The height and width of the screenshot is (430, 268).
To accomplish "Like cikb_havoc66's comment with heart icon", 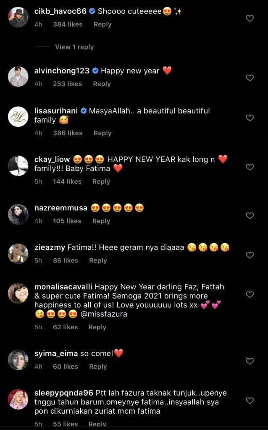I will coord(250,18).
